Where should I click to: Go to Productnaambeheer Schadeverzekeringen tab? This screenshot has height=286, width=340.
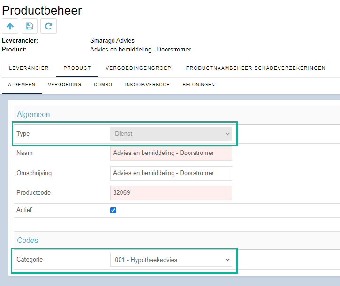tap(256, 68)
